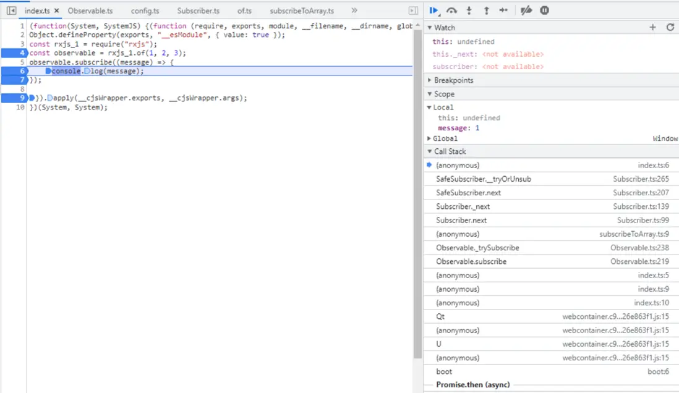
Task: Show the file navigator sidebar
Action: coord(11,11)
